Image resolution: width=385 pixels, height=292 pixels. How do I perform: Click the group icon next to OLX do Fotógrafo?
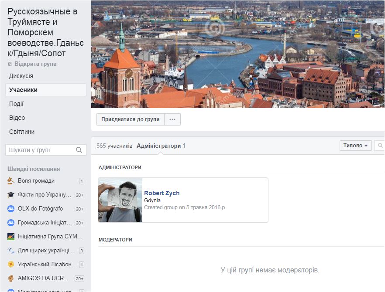[11, 209]
